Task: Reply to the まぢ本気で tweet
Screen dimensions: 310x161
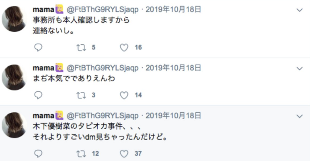Action: pyautogui.click(x=38, y=95)
